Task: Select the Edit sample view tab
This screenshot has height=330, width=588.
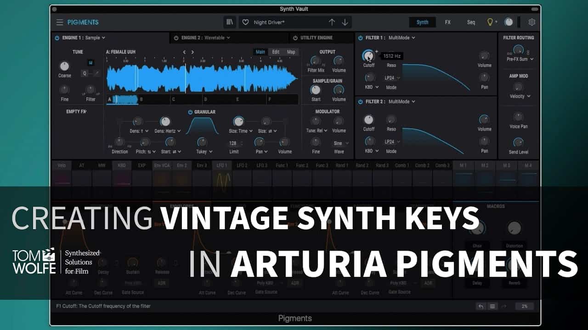Action: 276,52
